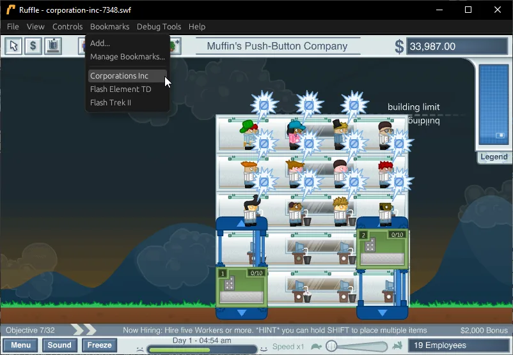
Task: Expand the Legend panel
Action: click(x=494, y=157)
